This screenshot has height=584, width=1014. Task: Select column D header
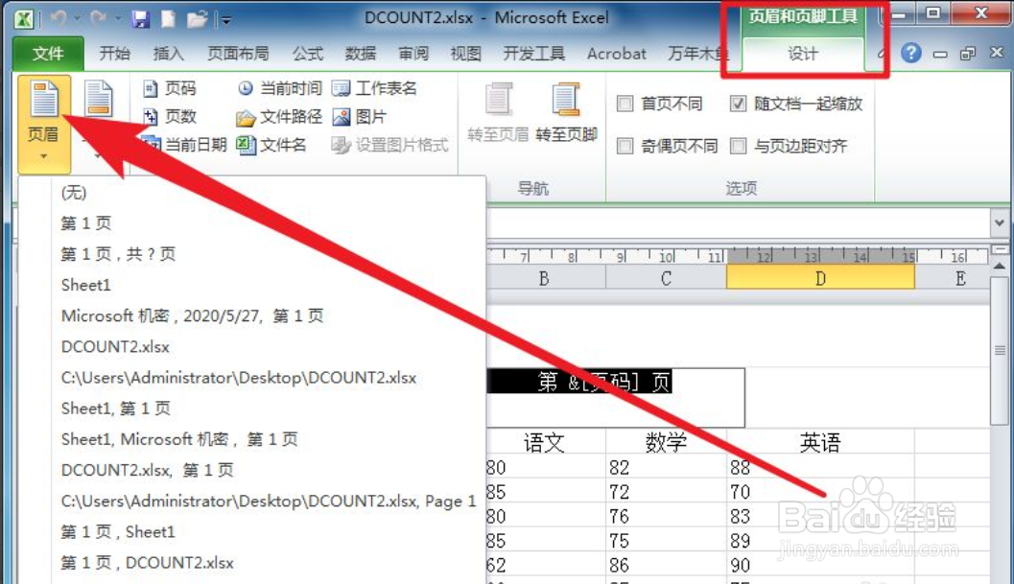(x=820, y=278)
